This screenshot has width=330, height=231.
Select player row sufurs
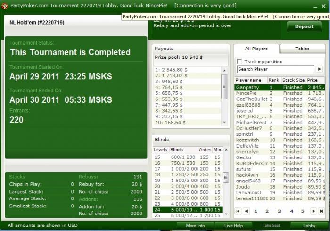tap(280, 169)
